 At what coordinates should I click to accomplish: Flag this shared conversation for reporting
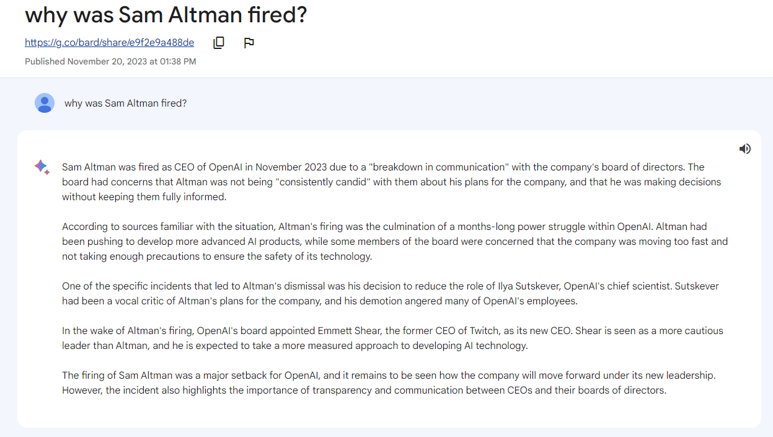(249, 43)
